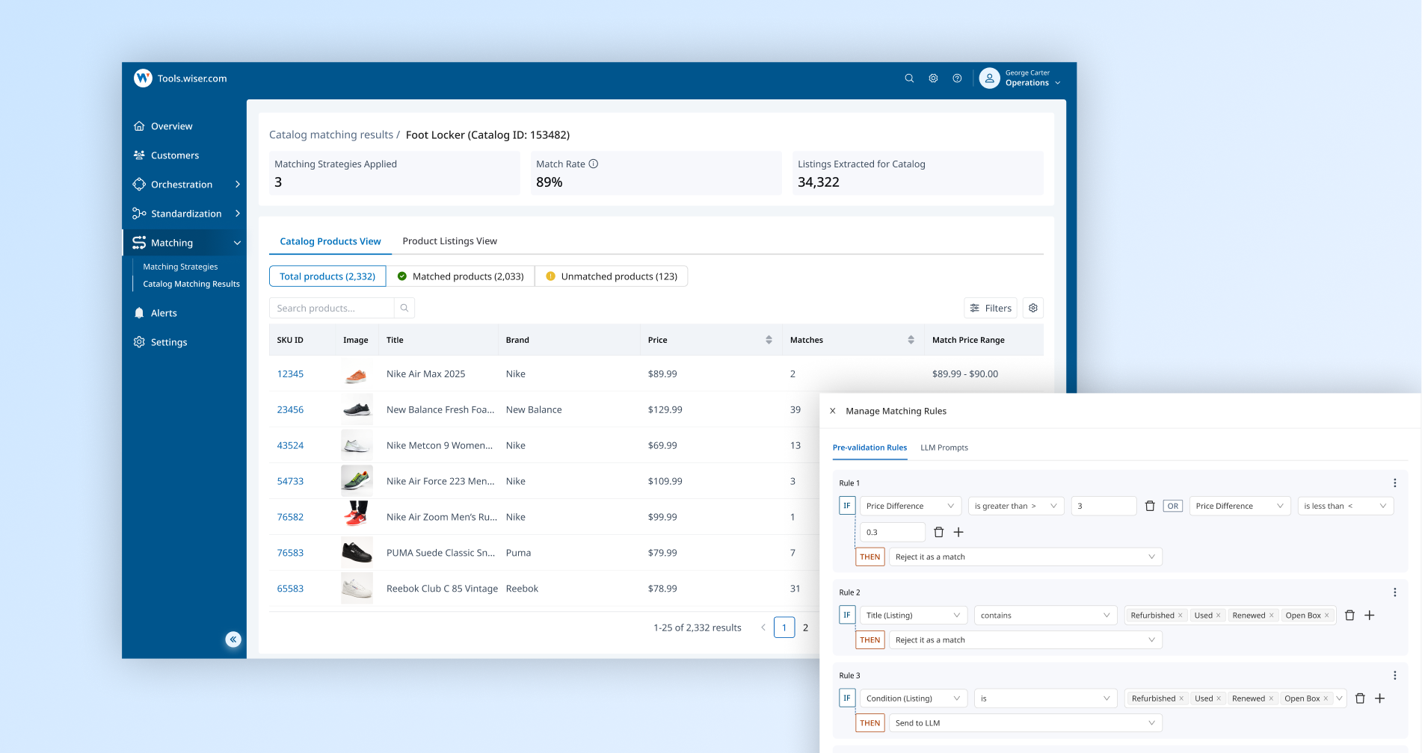Viewport: 1422px width, 753px height.
Task: Add condition plus icon next to 0.3
Action: [x=958, y=532]
